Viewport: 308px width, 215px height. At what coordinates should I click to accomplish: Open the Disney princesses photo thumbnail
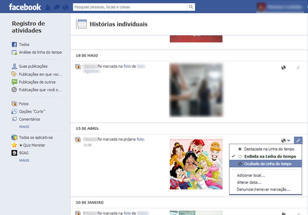196,163
